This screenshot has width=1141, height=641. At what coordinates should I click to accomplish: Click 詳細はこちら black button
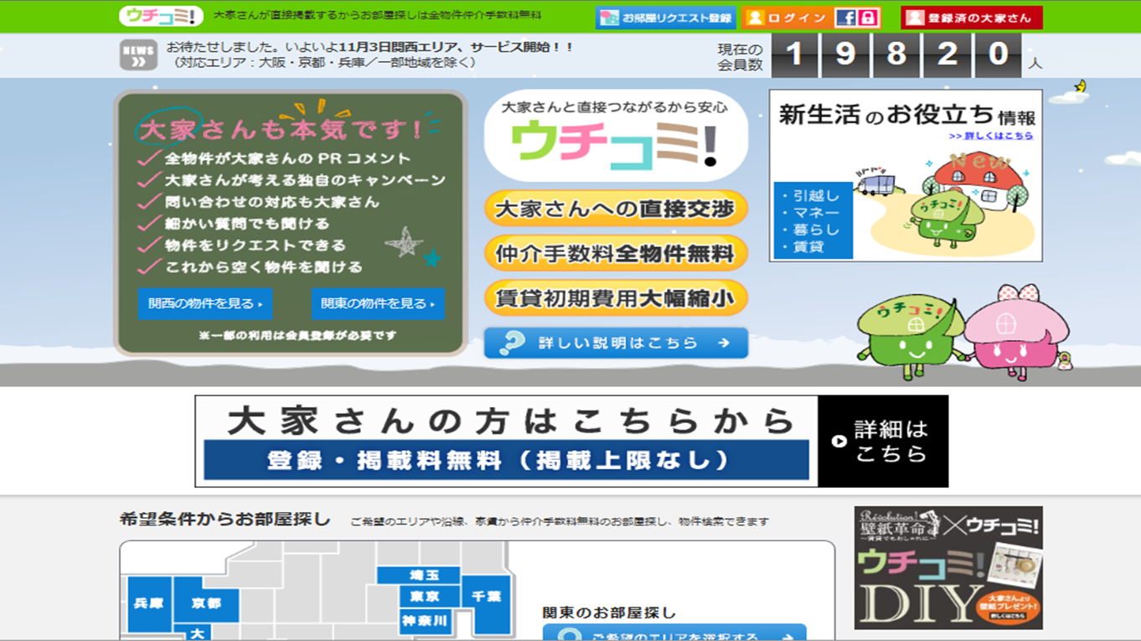coord(883,441)
